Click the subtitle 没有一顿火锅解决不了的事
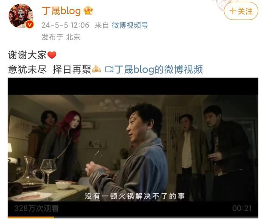Viewport: 266px width, 223px height. [135, 196]
